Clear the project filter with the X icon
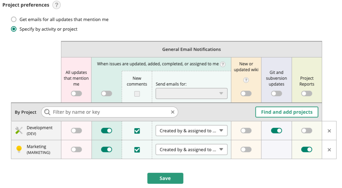This screenshot has height=188, width=342. point(173,112)
